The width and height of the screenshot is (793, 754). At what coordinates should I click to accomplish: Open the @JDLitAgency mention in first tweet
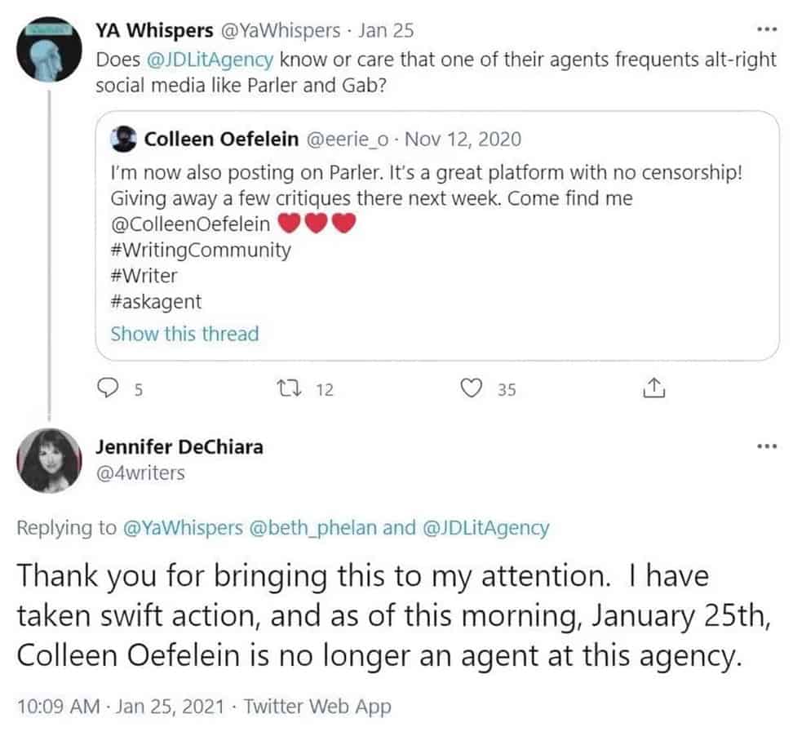[210, 60]
